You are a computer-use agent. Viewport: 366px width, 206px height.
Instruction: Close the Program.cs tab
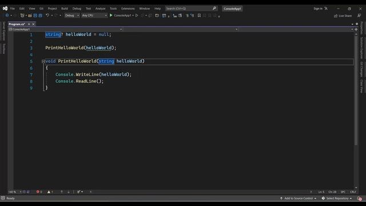33,24
